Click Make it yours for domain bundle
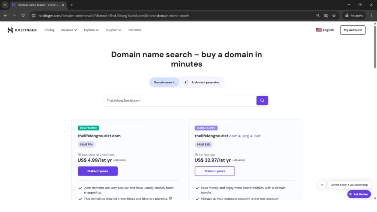The height and width of the screenshot is (212, 377). click(215, 171)
